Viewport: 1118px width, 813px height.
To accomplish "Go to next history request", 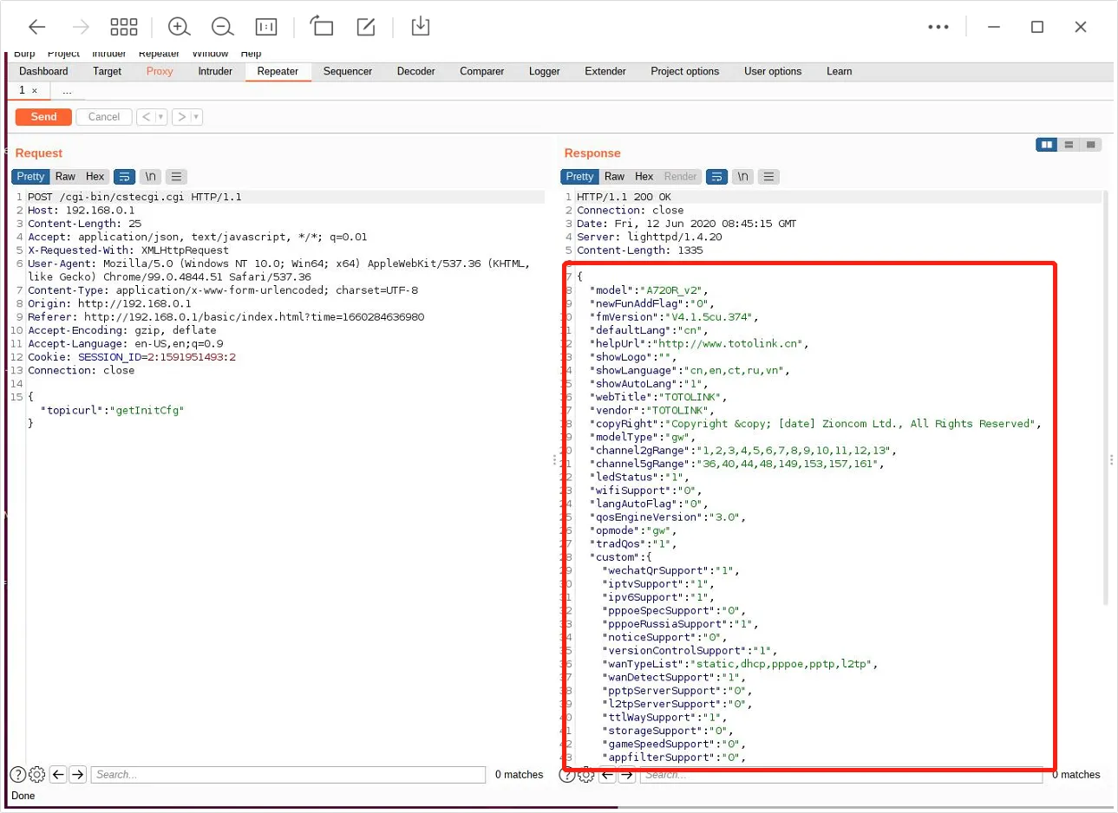I will click(x=181, y=117).
